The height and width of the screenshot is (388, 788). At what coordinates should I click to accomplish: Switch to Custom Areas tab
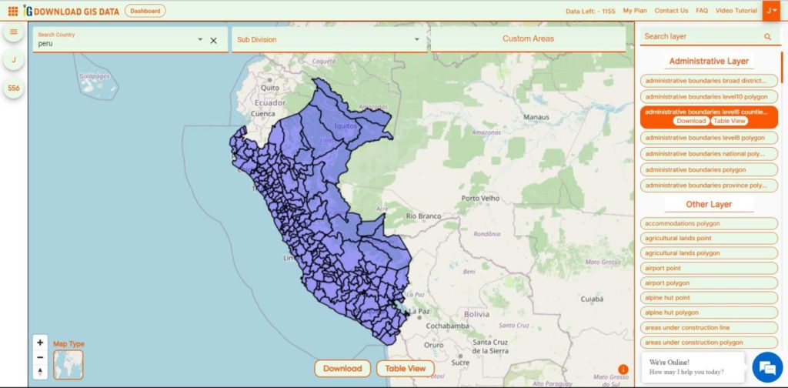tap(528, 38)
